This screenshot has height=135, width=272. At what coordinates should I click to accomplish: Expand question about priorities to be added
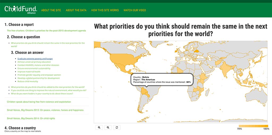(x=48, y=87)
